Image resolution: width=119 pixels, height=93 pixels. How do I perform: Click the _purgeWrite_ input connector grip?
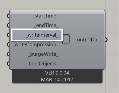[8, 54]
